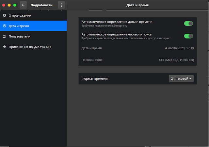The image size is (209, 147).
Task: Close the window with the red button
Action: [x=4, y=5]
